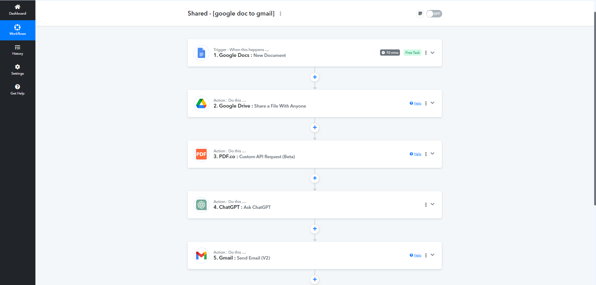Add a step after Google Docs trigger
Screen dimensions: 596x285
[315, 77]
